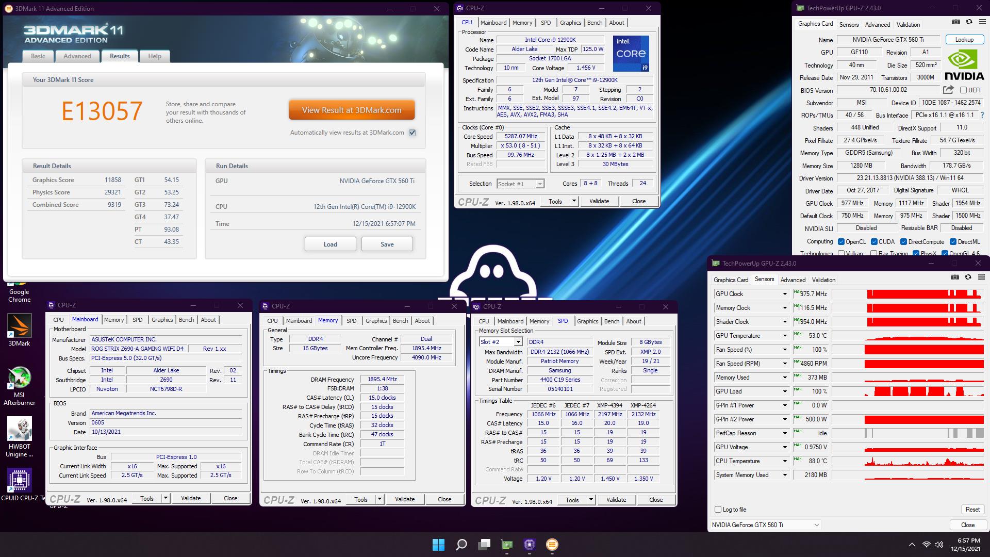Viewport: 990px width, 557px height.
Task: Click the 3DMark 11 taskbar icon
Action: 552,545
